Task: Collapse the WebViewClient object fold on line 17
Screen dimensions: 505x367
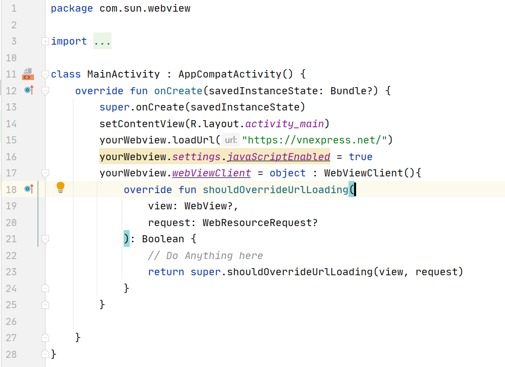Action: pos(45,173)
